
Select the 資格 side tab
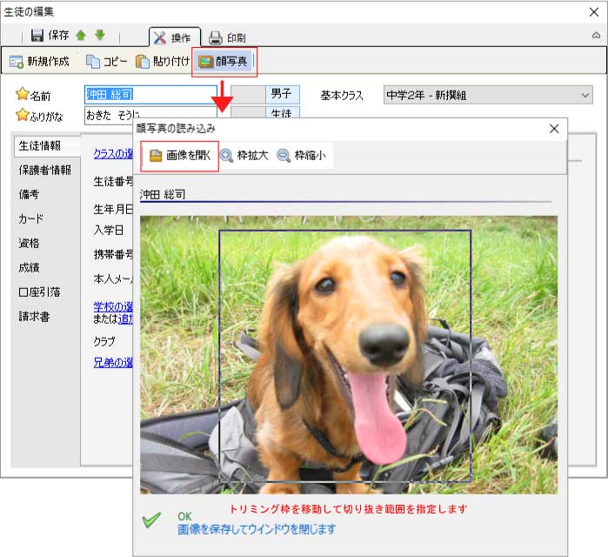29,243
